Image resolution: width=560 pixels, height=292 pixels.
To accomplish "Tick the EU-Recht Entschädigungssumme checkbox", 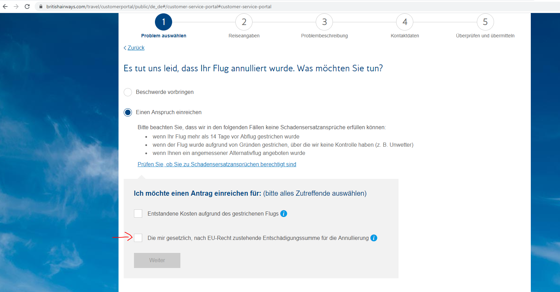I will tap(138, 238).
